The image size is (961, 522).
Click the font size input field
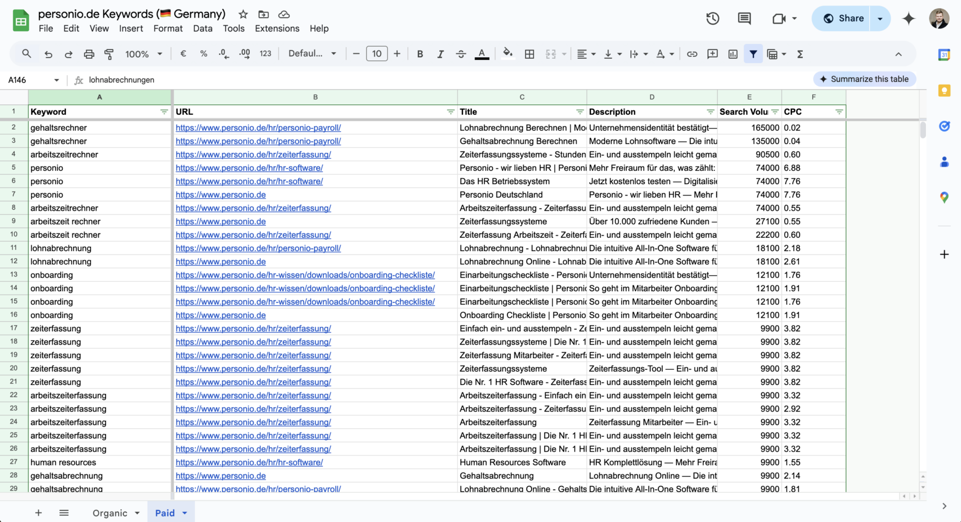pyautogui.click(x=377, y=54)
